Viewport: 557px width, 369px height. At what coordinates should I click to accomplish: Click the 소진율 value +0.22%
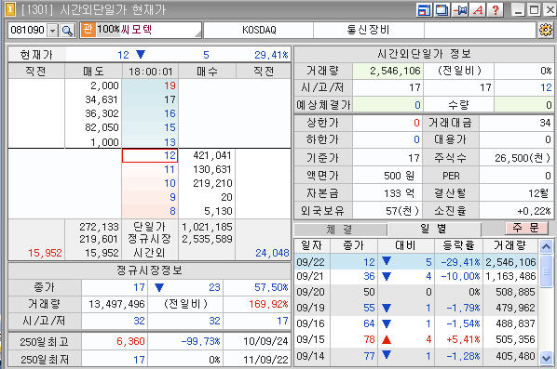point(516,211)
